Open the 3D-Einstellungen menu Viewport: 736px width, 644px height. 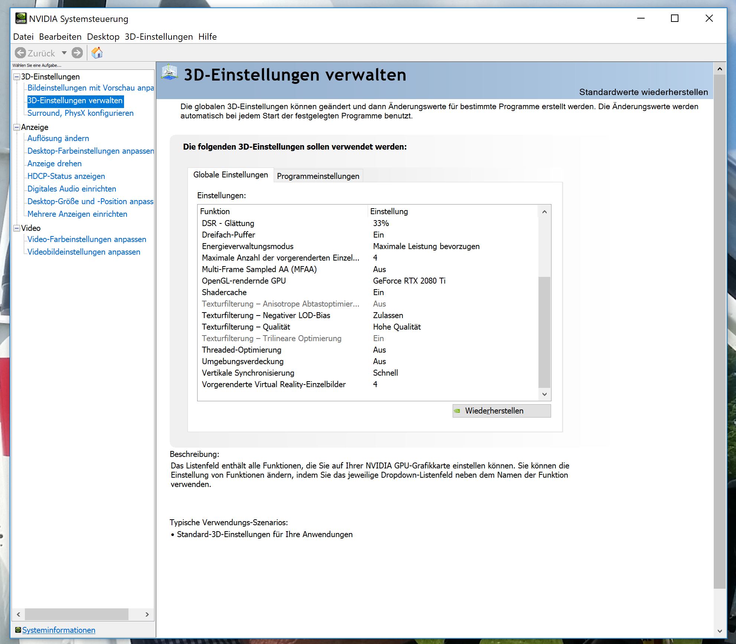click(x=159, y=37)
